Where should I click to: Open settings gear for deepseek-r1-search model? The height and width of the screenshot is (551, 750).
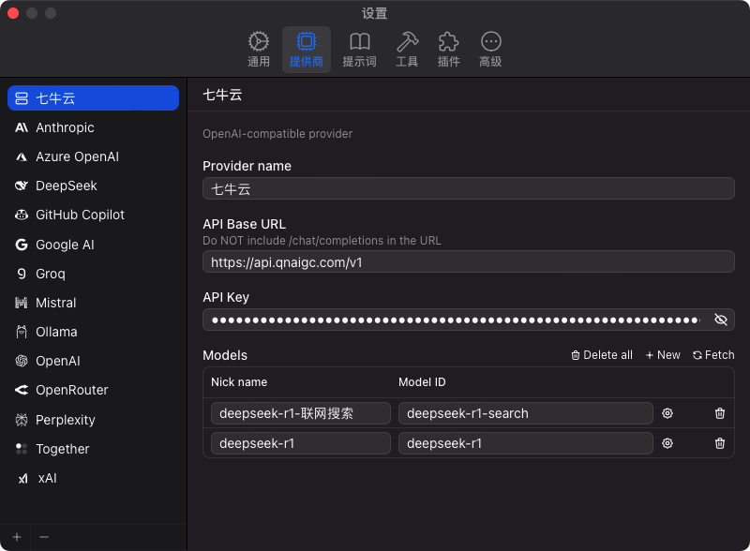(x=667, y=413)
